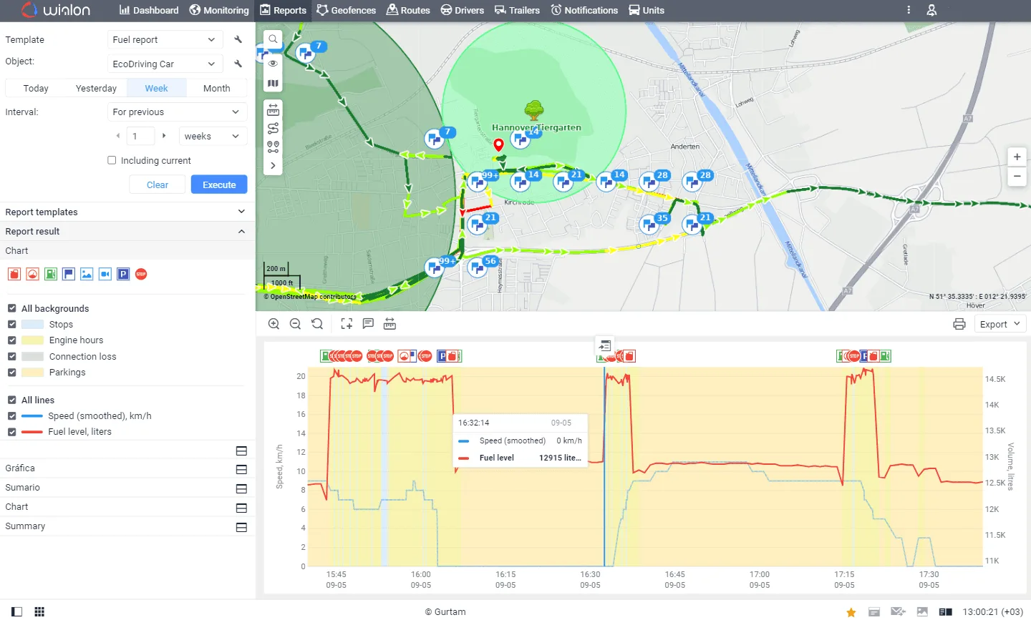Click the blue parking marker icon
The width and height of the screenshot is (1031, 620).
pyautogui.click(x=123, y=274)
